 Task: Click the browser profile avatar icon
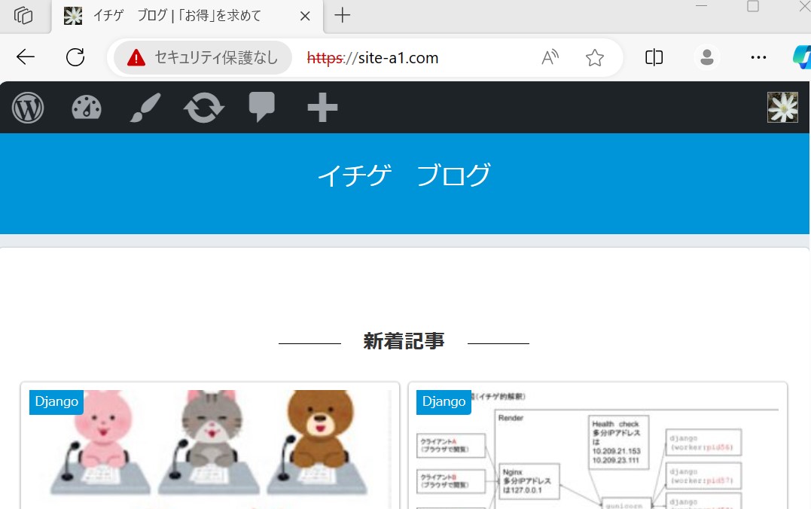706,58
